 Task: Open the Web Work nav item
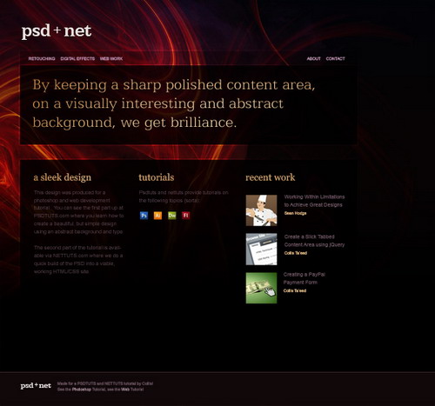pos(111,58)
